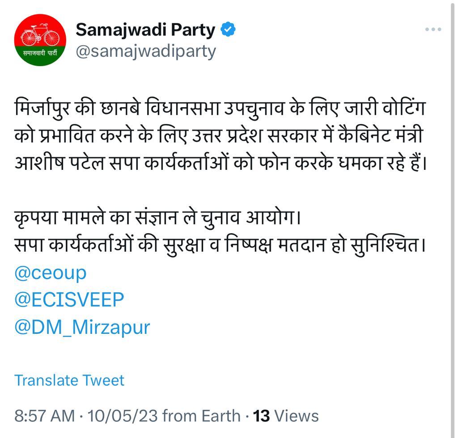Click the समाजवादी पार्टी text in the logo
Screen dimensions: 458x438
40,53
